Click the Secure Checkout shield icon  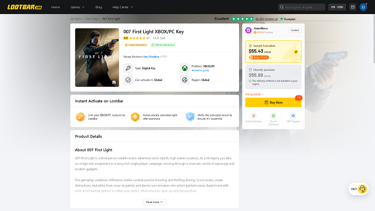coord(273,116)
